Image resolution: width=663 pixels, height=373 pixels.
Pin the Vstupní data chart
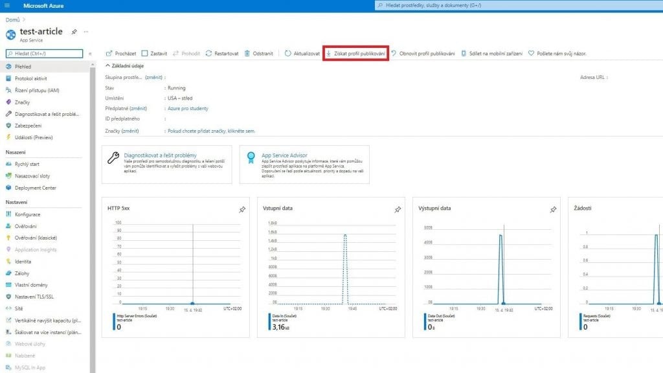[398, 209]
